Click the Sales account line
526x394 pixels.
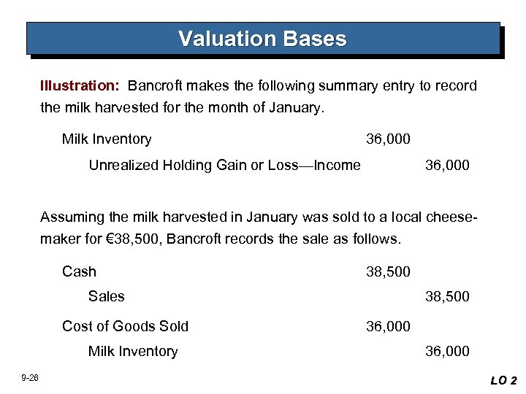(x=107, y=297)
